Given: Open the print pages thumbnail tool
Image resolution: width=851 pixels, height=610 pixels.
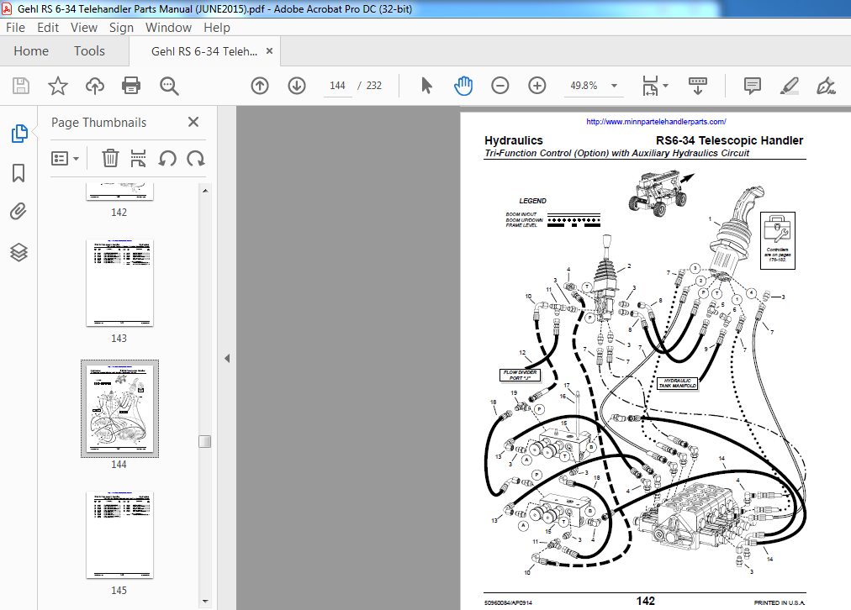Looking at the screenshot, I should (x=139, y=158).
